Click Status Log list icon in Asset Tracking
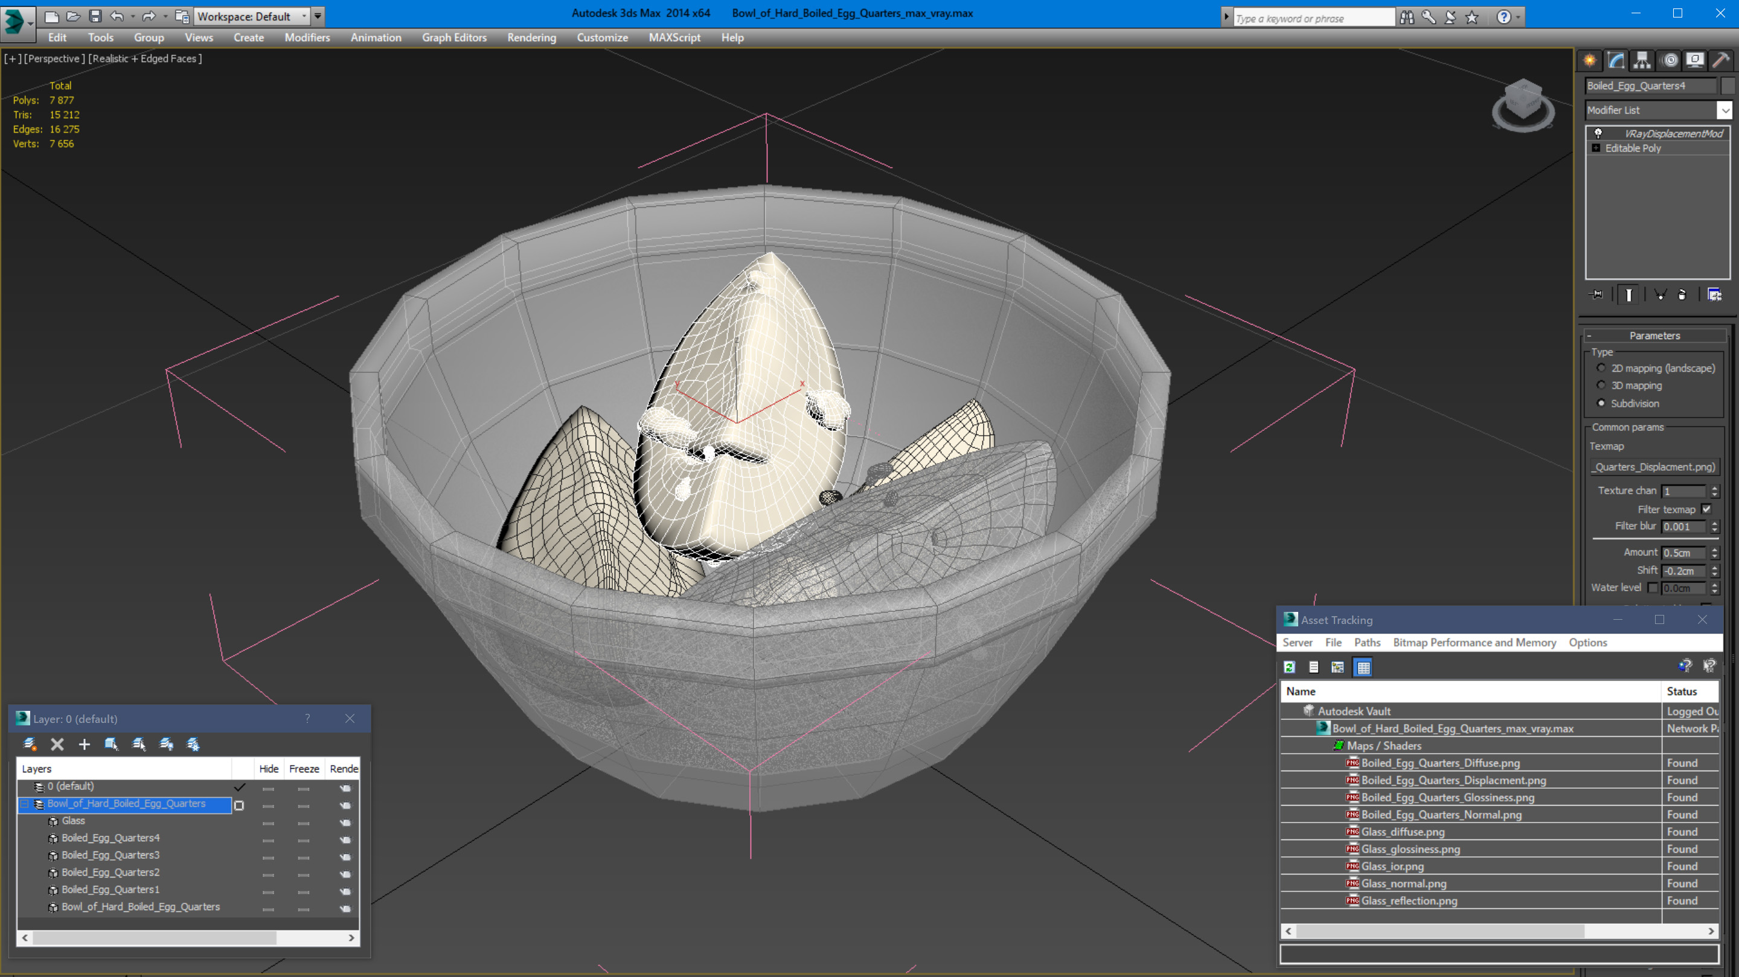 point(1314,667)
